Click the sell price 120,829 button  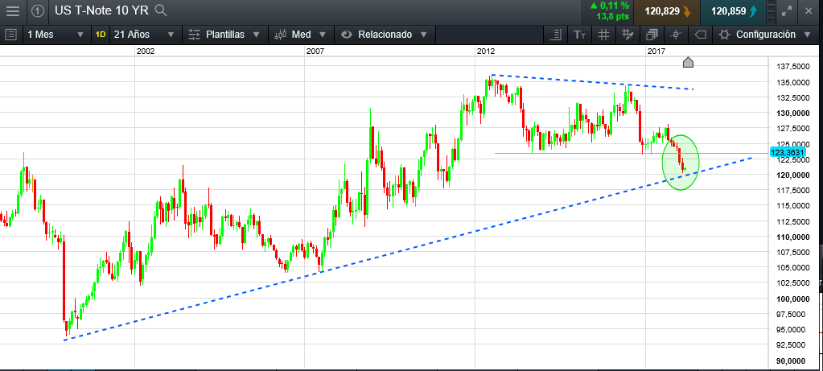click(x=666, y=11)
